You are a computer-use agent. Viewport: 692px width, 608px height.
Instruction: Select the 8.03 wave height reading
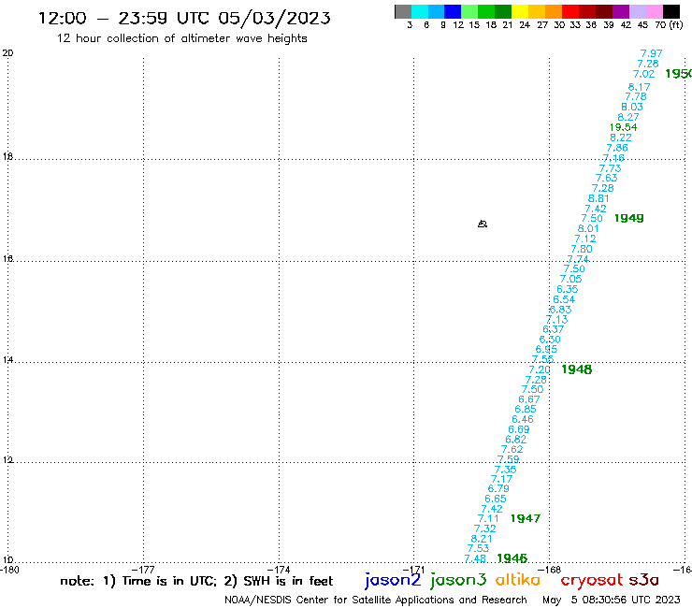point(632,107)
